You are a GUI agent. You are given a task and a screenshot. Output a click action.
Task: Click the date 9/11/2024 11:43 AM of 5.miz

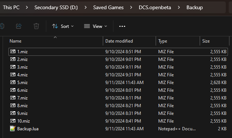124,82
